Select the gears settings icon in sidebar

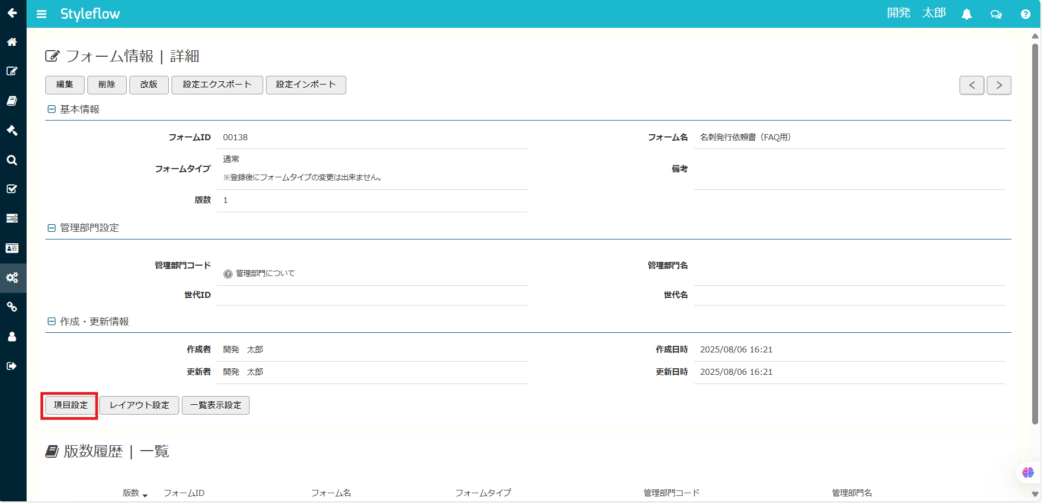tap(13, 278)
